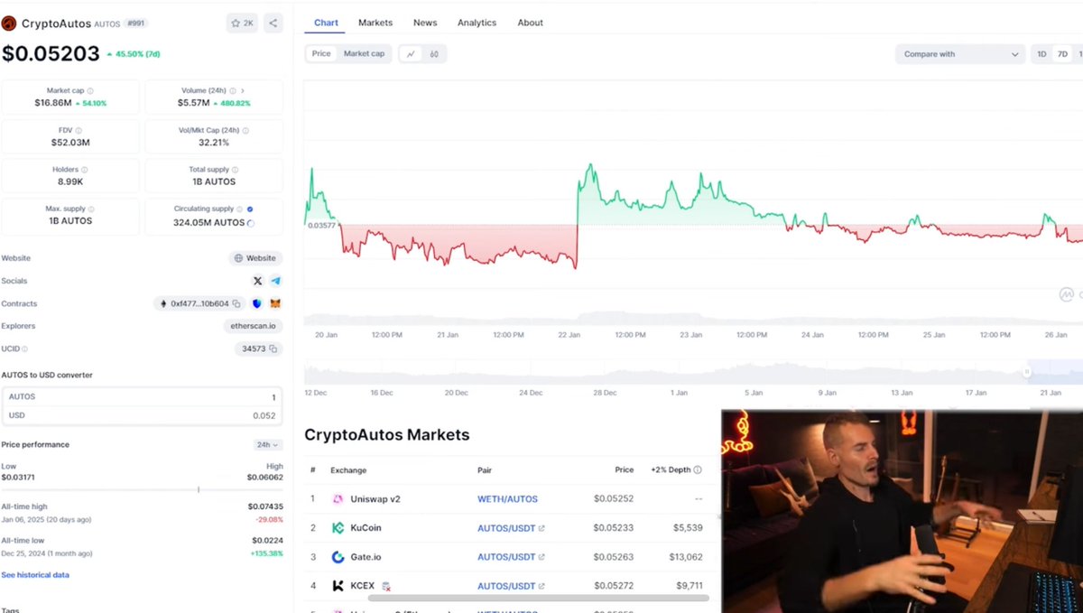Copy the contract address 0xf477...10b604
Viewport: 1083px width, 613px height.
pyautogui.click(x=236, y=304)
